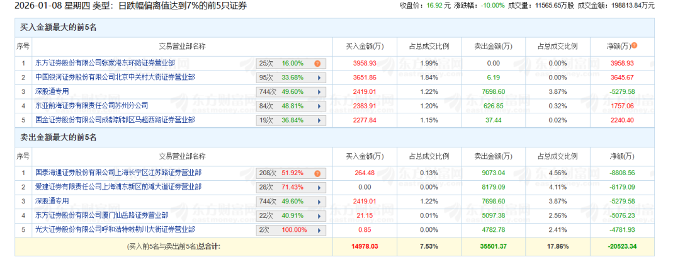Viewport: 680px width, 269px height.
Task: Expand arrow in 国金证券成都新都区马超西路 row
Action: pyautogui.click(x=319, y=120)
